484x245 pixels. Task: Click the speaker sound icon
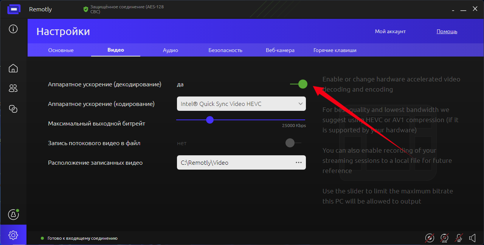(472, 238)
